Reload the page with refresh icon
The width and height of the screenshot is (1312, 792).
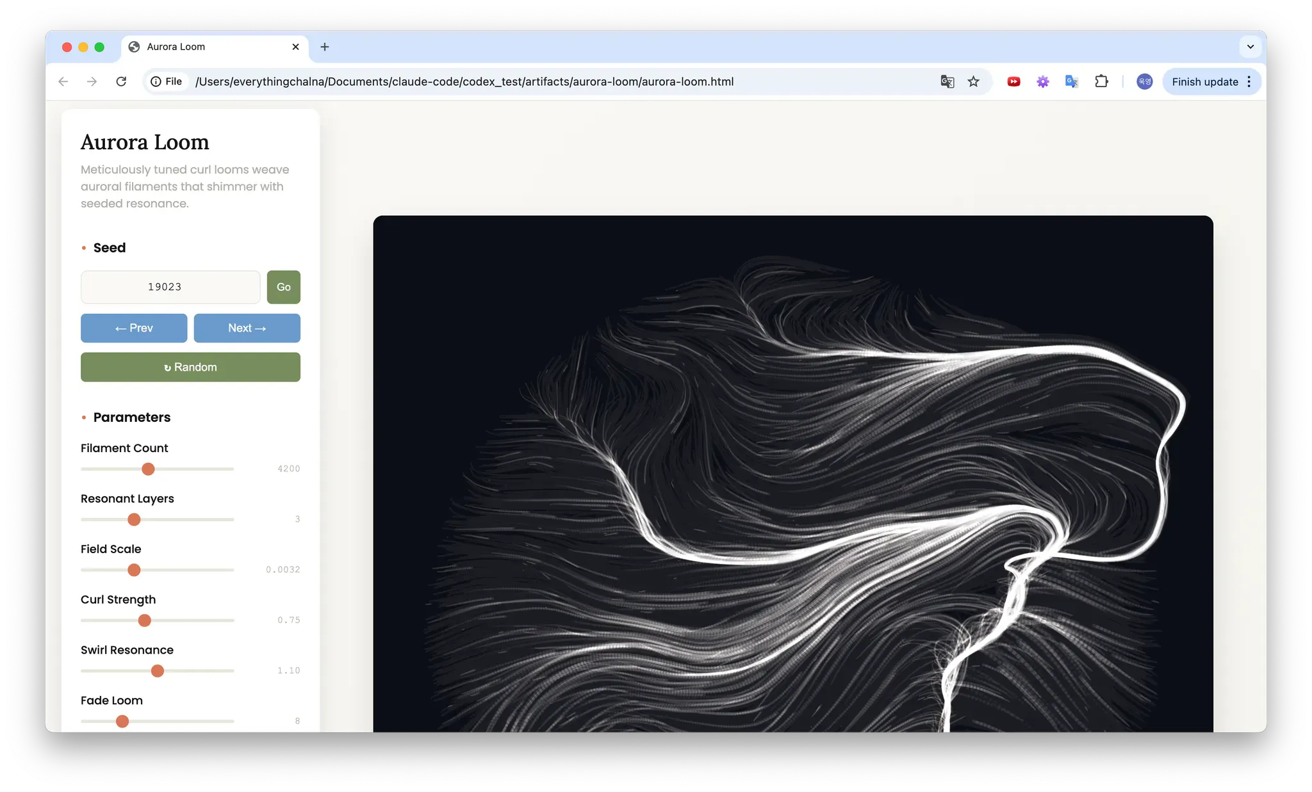tap(121, 81)
